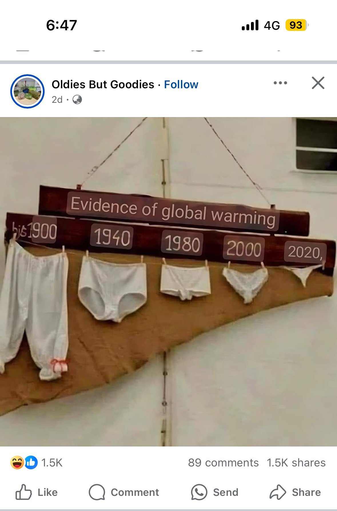Image resolution: width=337 pixels, height=511 pixels.
Task: Tap the Share arrow icon
Action: click(x=278, y=492)
